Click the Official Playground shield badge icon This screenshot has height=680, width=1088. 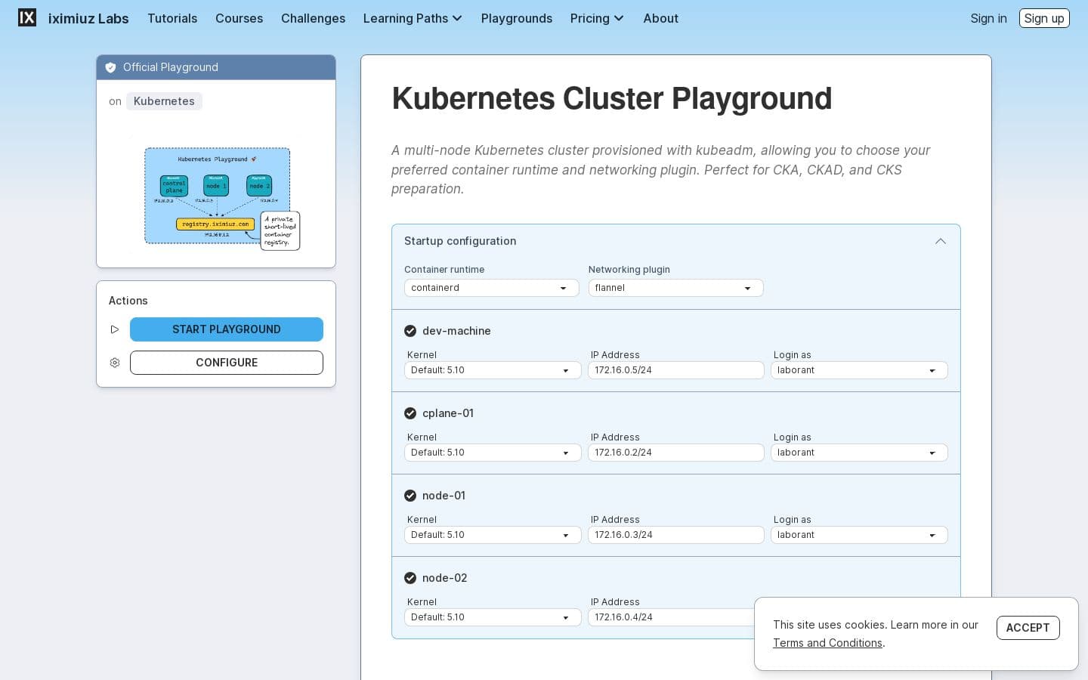110,67
